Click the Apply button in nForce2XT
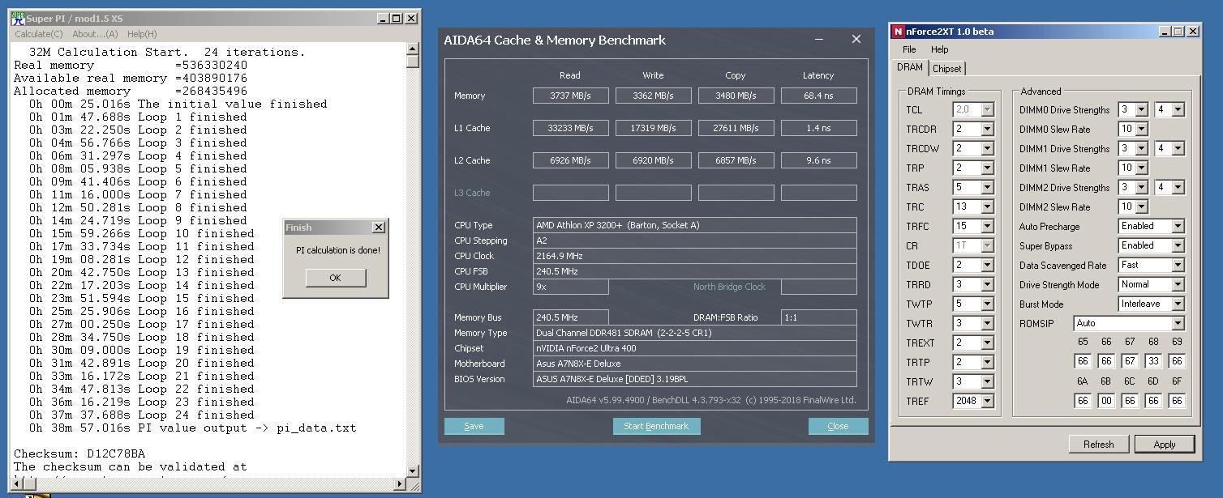The image size is (1223, 498). [x=1164, y=444]
